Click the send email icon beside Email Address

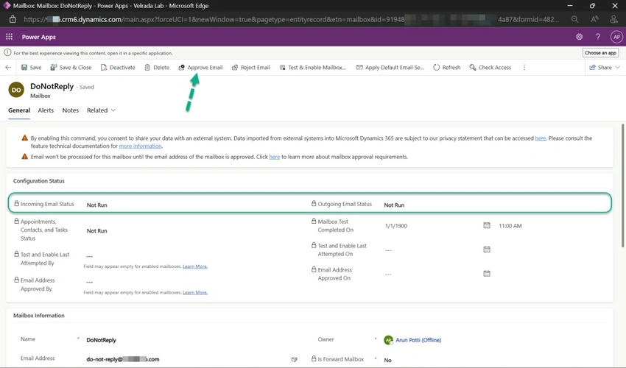(295, 359)
